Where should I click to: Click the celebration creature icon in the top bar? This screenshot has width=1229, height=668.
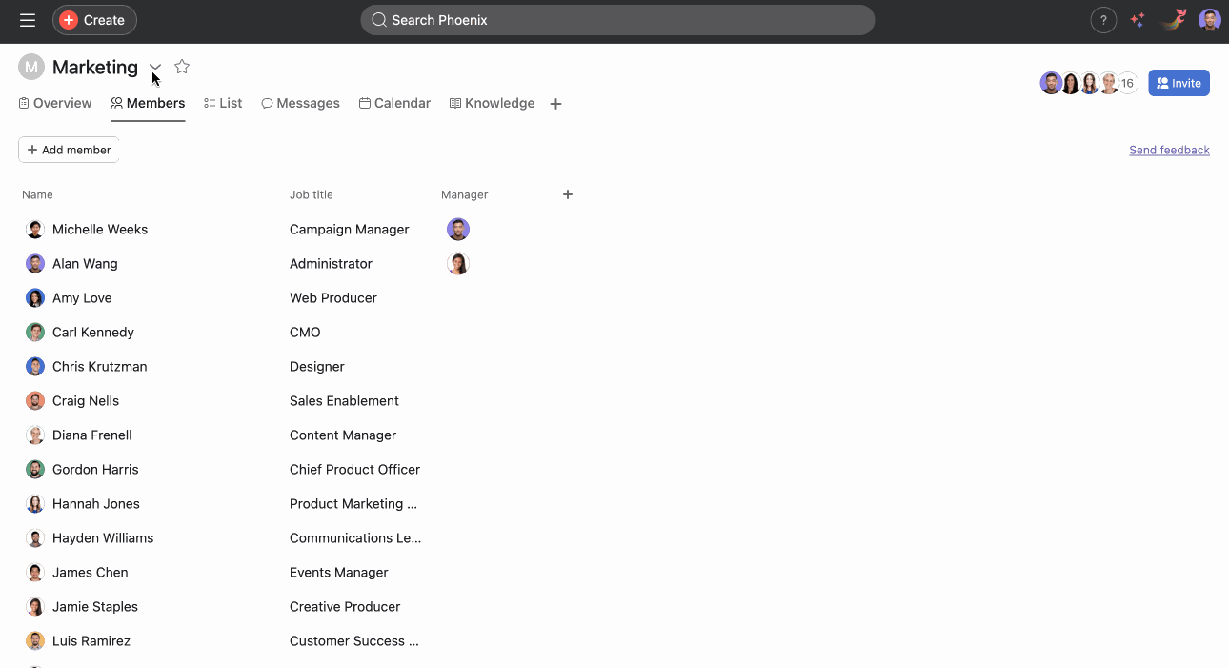point(1175,20)
